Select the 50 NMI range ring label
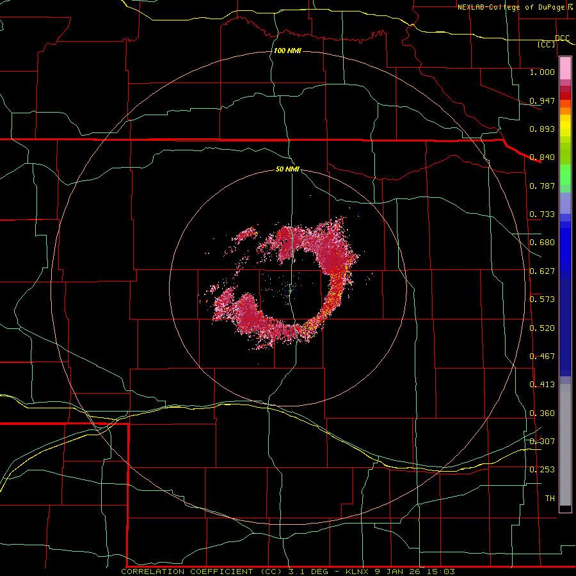The image size is (576, 576). (x=287, y=169)
